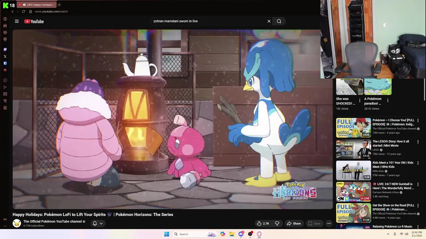Image resolution: width=426 pixels, height=239 pixels.
Task: Click the Save button below the video
Action: tap(314, 223)
